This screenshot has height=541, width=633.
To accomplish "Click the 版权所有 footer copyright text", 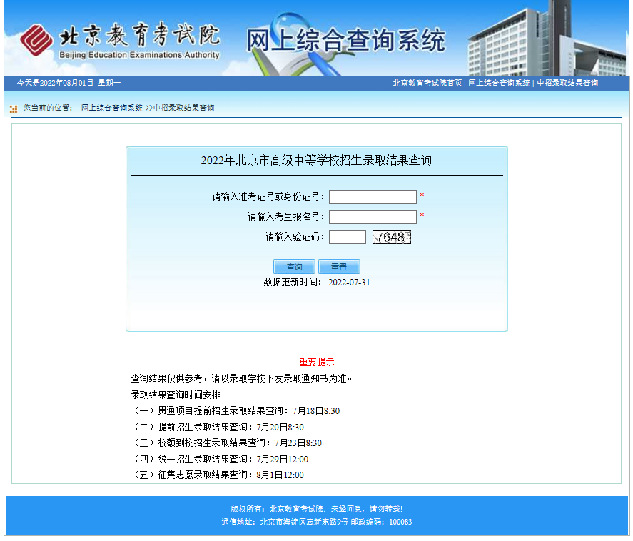I will (316, 509).
